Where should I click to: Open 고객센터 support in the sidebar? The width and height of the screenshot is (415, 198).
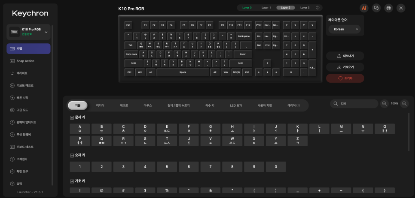(x=29, y=159)
